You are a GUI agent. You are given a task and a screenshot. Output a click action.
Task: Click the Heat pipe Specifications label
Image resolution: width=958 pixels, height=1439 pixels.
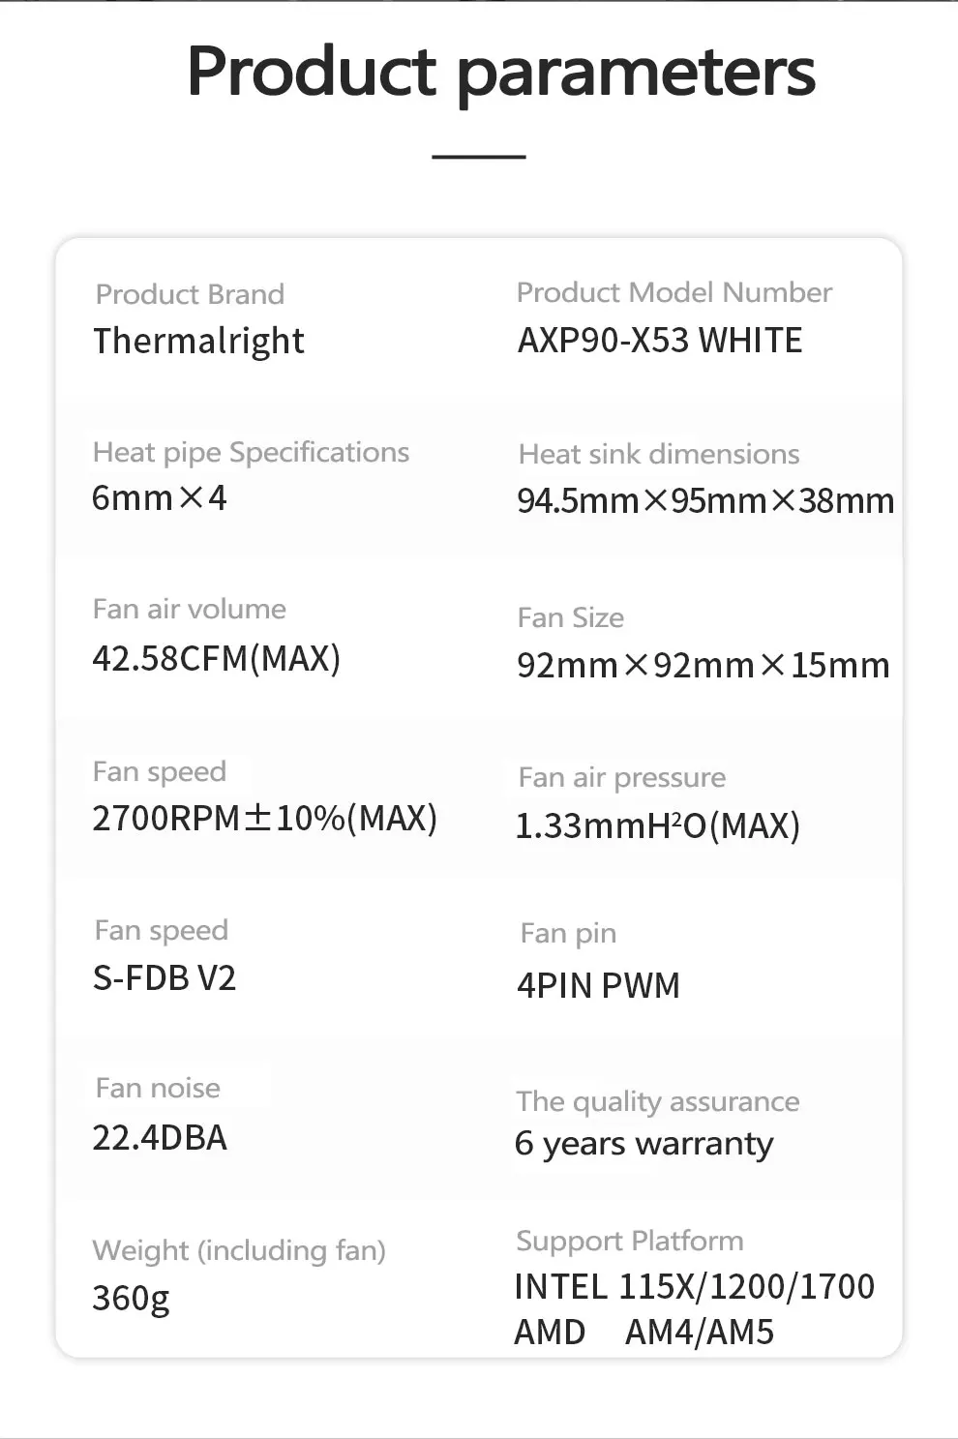click(x=251, y=453)
